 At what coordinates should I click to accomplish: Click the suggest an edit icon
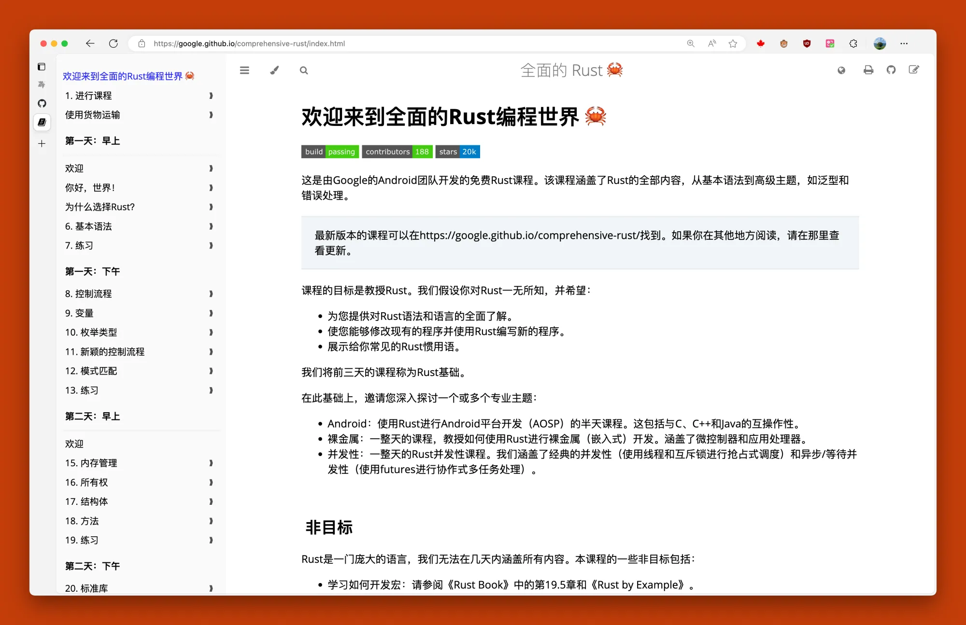(x=914, y=70)
